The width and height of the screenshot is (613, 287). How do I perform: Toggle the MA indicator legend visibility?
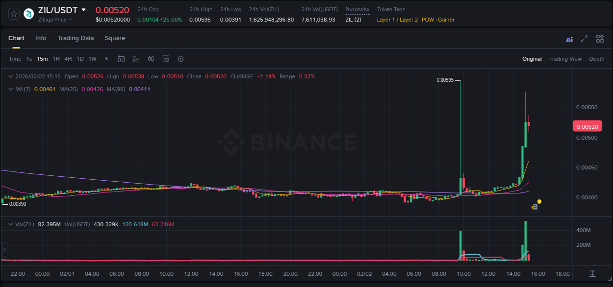coord(10,89)
